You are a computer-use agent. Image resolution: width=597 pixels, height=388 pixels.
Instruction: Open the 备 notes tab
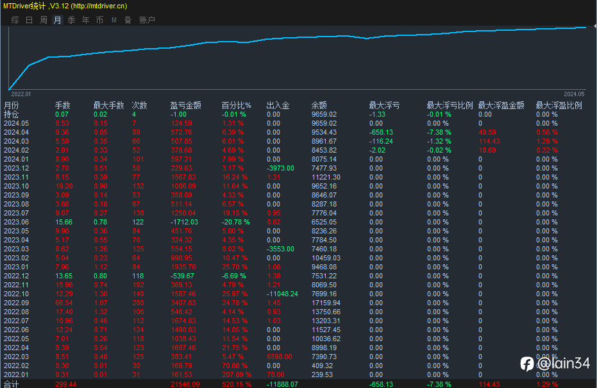point(128,20)
